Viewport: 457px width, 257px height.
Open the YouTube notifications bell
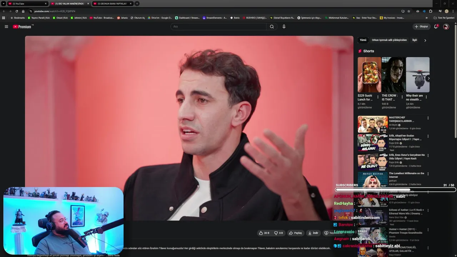click(x=436, y=26)
